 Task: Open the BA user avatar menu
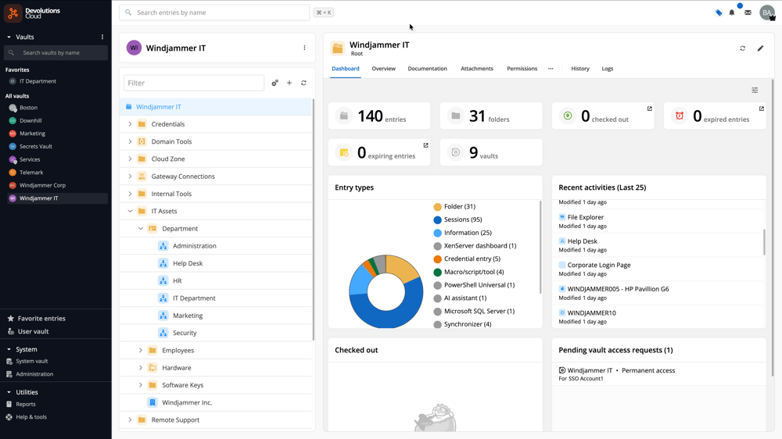[767, 12]
